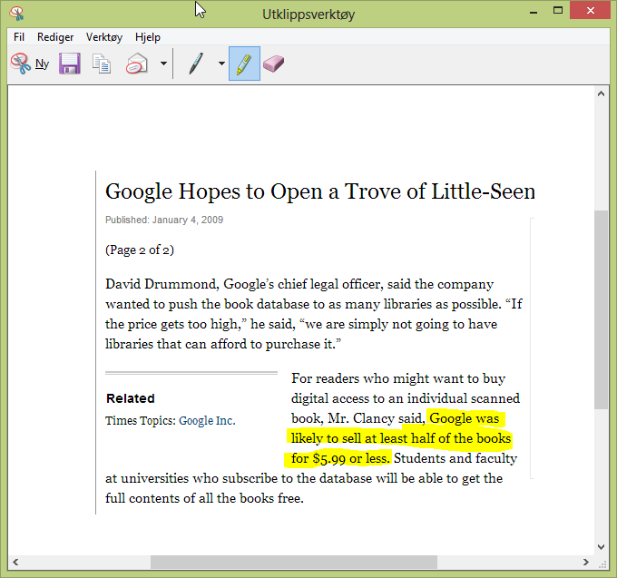Click the article headline Google Hopes to Open

point(320,191)
